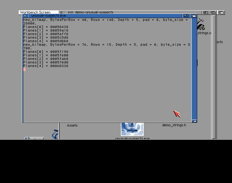Click the drawer window vertical scrollbar
Screen dimensions: 232x183
(214, 77)
